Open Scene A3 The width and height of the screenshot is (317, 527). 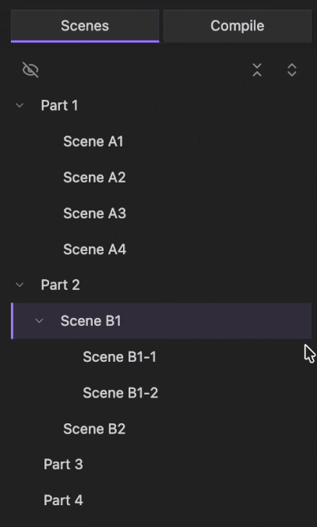[94, 214]
